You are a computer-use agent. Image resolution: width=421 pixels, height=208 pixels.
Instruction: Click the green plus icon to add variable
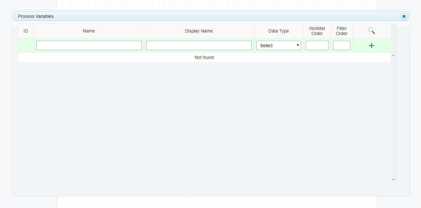pyautogui.click(x=371, y=45)
